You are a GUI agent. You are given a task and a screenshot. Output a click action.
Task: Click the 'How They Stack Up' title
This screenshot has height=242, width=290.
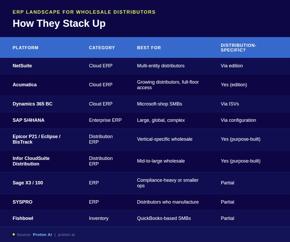tap(59, 23)
